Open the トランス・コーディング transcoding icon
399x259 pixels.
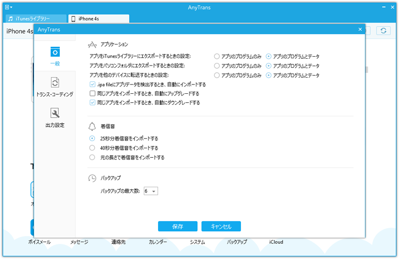point(55,82)
